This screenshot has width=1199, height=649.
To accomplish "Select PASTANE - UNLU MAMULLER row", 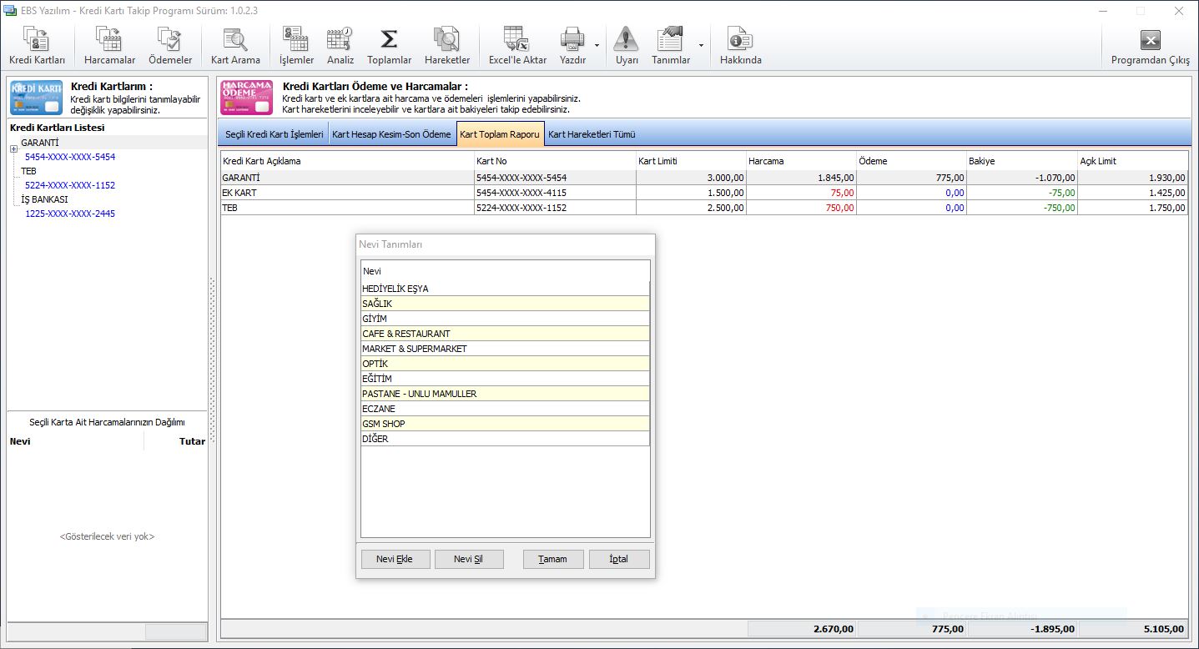I will tap(505, 394).
